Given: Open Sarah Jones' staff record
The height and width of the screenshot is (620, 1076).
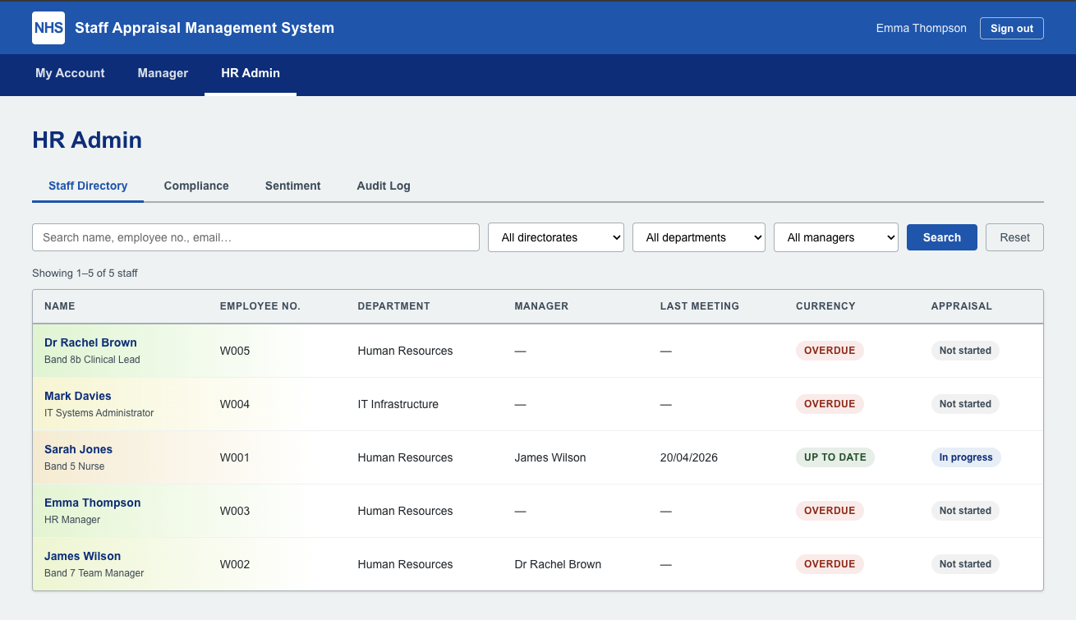Looking at the screenshot, I should [x=78, y=449].
